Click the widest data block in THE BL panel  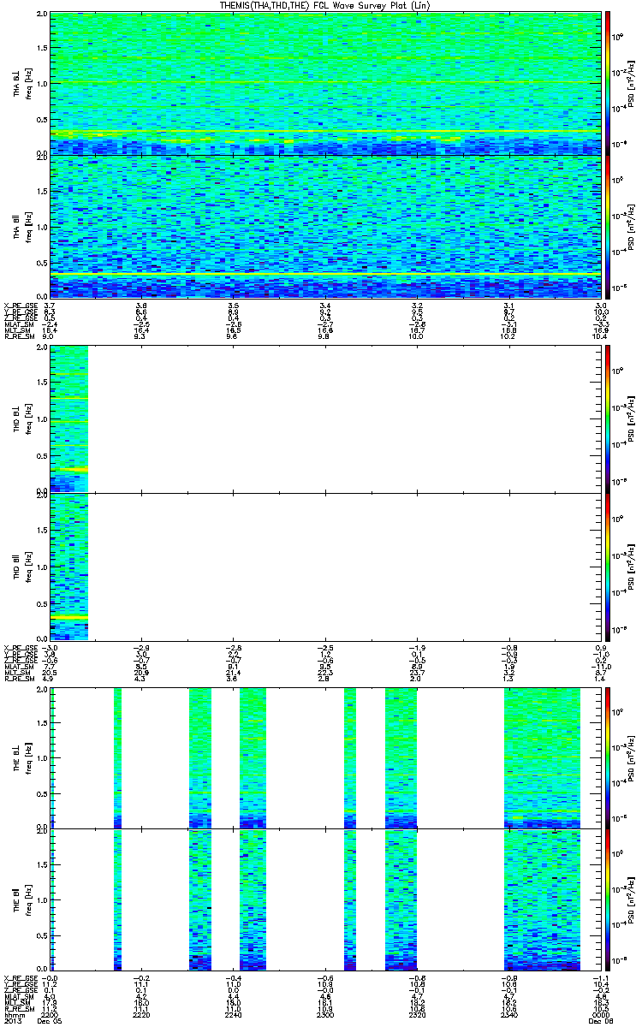click(542, 757)
